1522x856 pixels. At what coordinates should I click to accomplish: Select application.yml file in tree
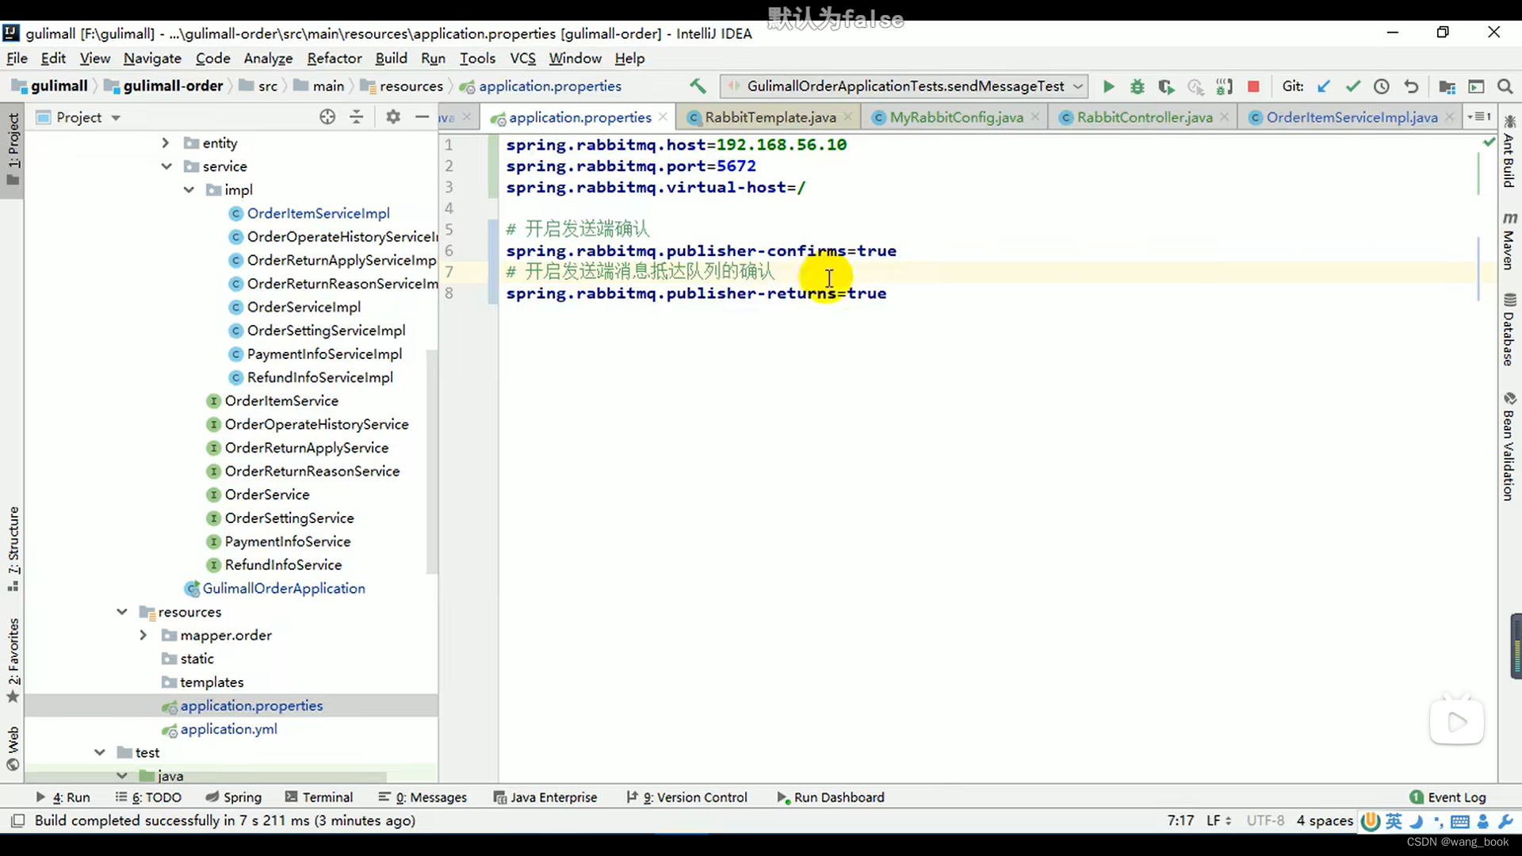pos(228,729)
